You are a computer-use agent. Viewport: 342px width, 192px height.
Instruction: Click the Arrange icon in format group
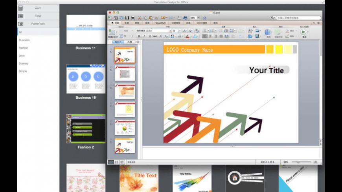point(268,33)
